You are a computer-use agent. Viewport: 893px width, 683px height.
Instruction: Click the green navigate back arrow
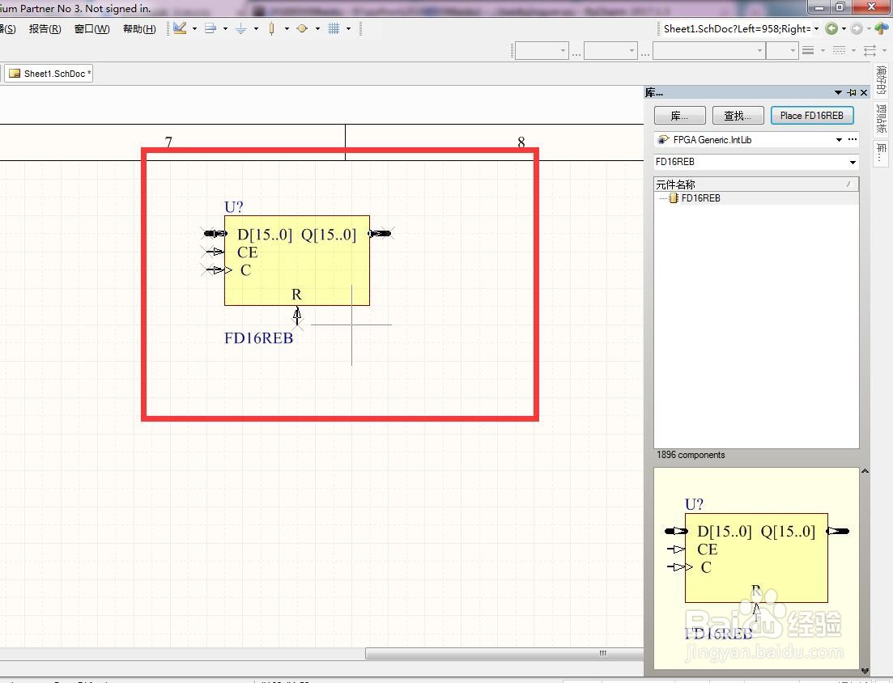coord(831,28)
